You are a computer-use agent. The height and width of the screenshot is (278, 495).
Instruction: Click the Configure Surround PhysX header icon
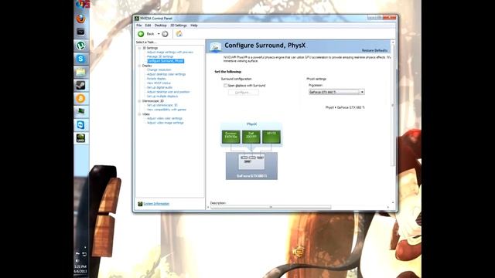215,46
